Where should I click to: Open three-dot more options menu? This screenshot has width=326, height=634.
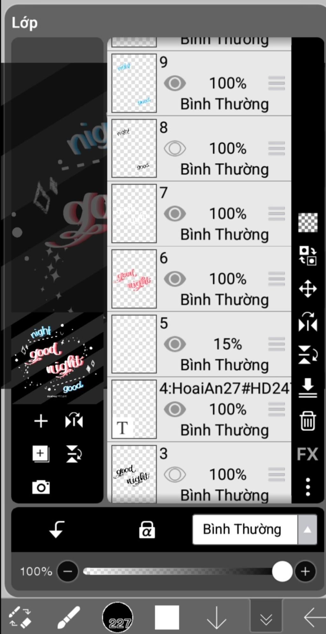coord(308,487)
